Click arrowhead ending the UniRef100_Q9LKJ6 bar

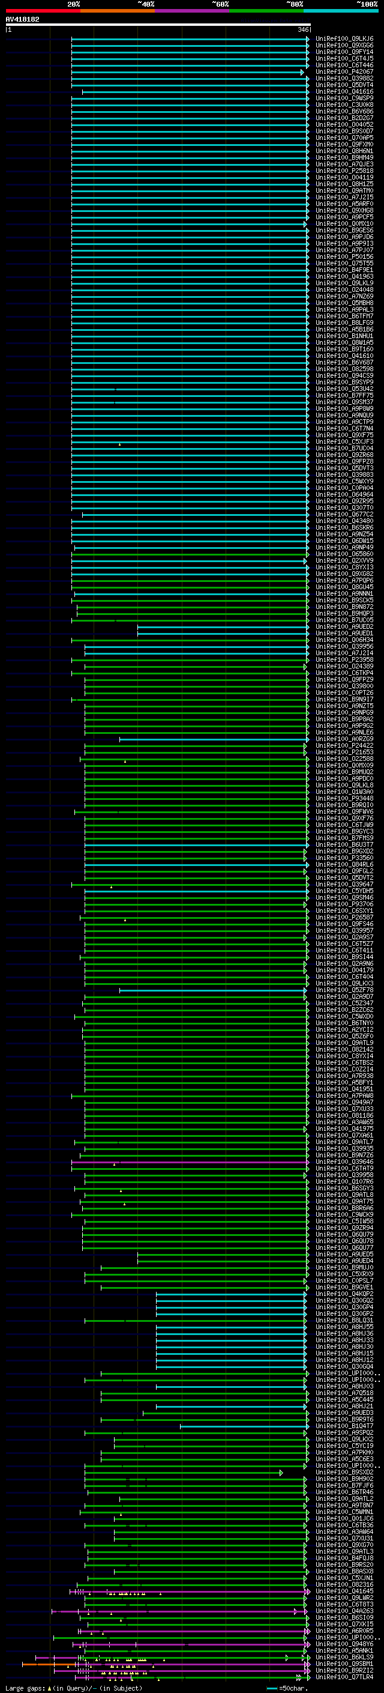308,40
